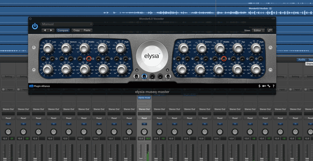The height and width of the screenshot is (161, 313).
Task: Click the Wonder6.0 Vocoder window title
Action: (151, 19)
